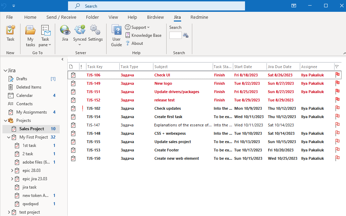The width and height of the screenshot is (346, 216).
Task: Collapse the folder pane arrow
Action: [62, 59]
